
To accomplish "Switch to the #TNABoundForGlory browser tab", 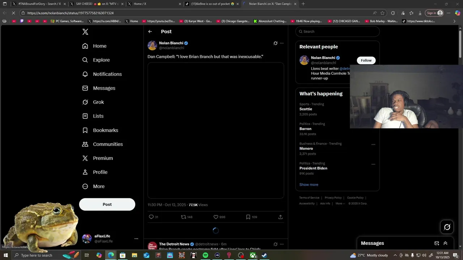I will 39,4.
